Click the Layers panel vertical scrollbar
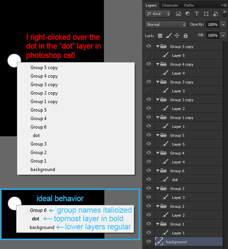The height and width of the screenshot is (249, 228). coord(225,145)
